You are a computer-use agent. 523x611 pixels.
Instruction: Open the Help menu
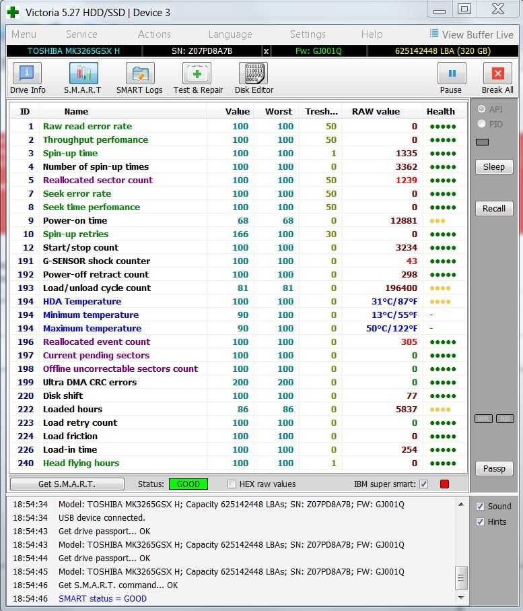point(372,34)
